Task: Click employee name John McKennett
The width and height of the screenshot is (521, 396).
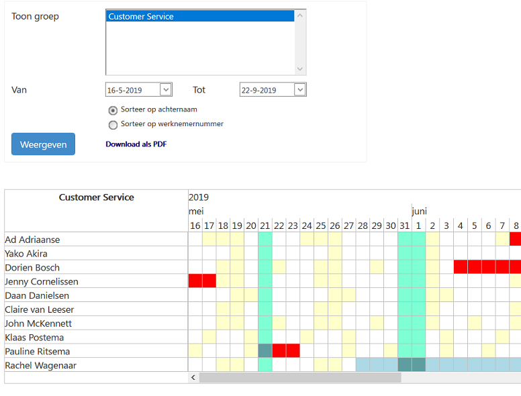Action: pos(38,324)
